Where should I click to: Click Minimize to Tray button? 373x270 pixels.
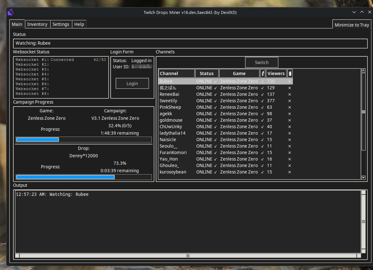pyautogui.click(x=352, y=25)
